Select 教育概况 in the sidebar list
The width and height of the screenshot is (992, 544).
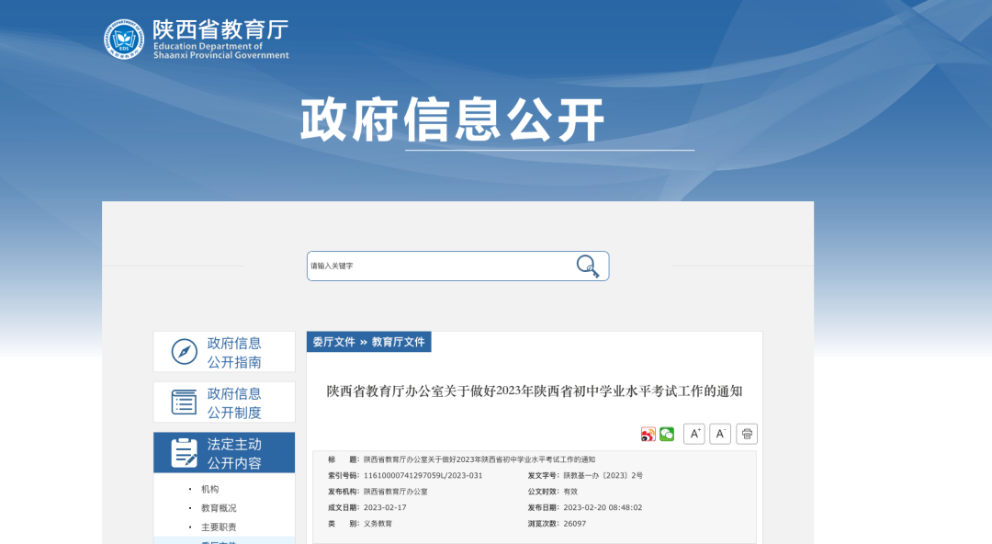[x=219, y=508]
